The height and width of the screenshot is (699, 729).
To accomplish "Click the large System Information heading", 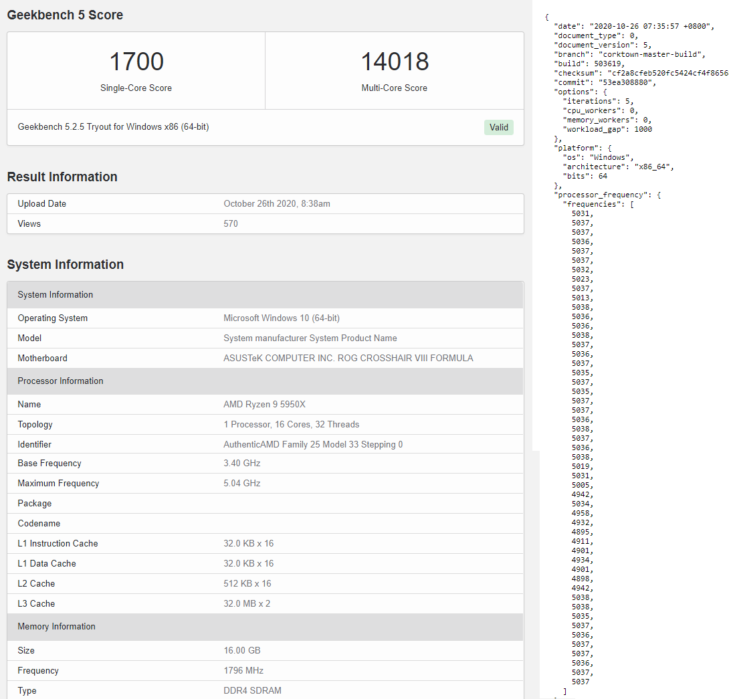I will point(66,264).
